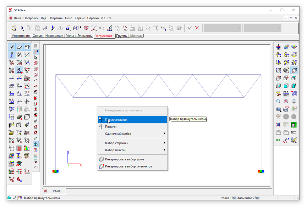Select Инвертировать выбор узлов
The image size is (306, 206).
132,159
